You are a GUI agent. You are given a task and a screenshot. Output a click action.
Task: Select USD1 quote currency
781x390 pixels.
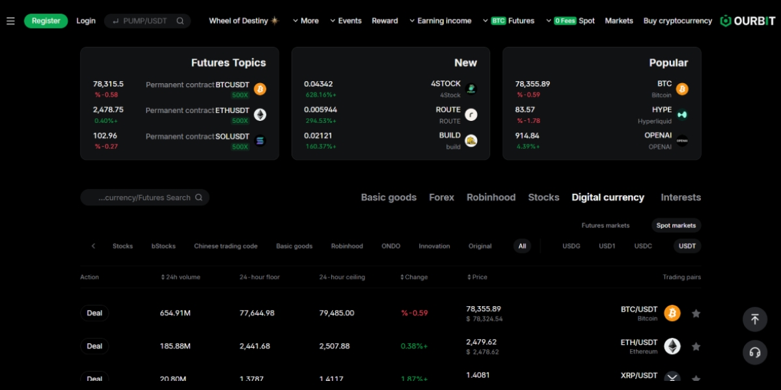tap(607, 246)
